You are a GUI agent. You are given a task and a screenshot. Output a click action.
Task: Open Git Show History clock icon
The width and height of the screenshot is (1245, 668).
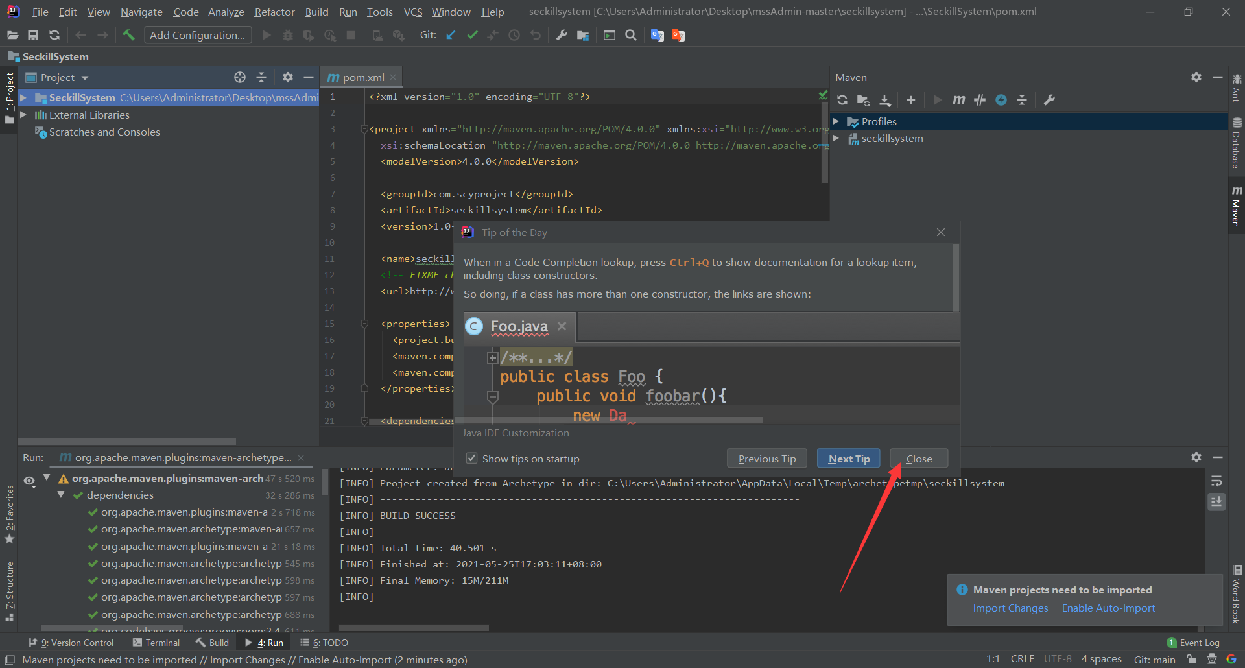[x=514, y=35]
